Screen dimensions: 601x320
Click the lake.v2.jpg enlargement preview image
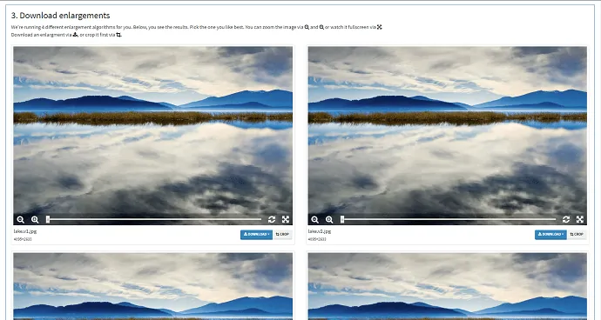448,130
